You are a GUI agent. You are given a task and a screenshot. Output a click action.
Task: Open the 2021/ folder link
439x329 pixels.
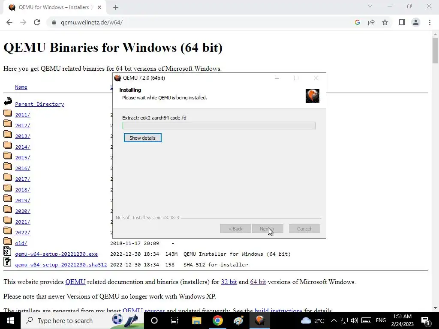click(x=23, y=222)
